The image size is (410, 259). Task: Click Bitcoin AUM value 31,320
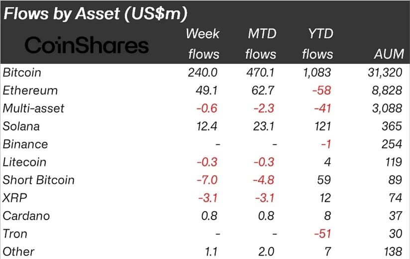(x=385, y=73)
